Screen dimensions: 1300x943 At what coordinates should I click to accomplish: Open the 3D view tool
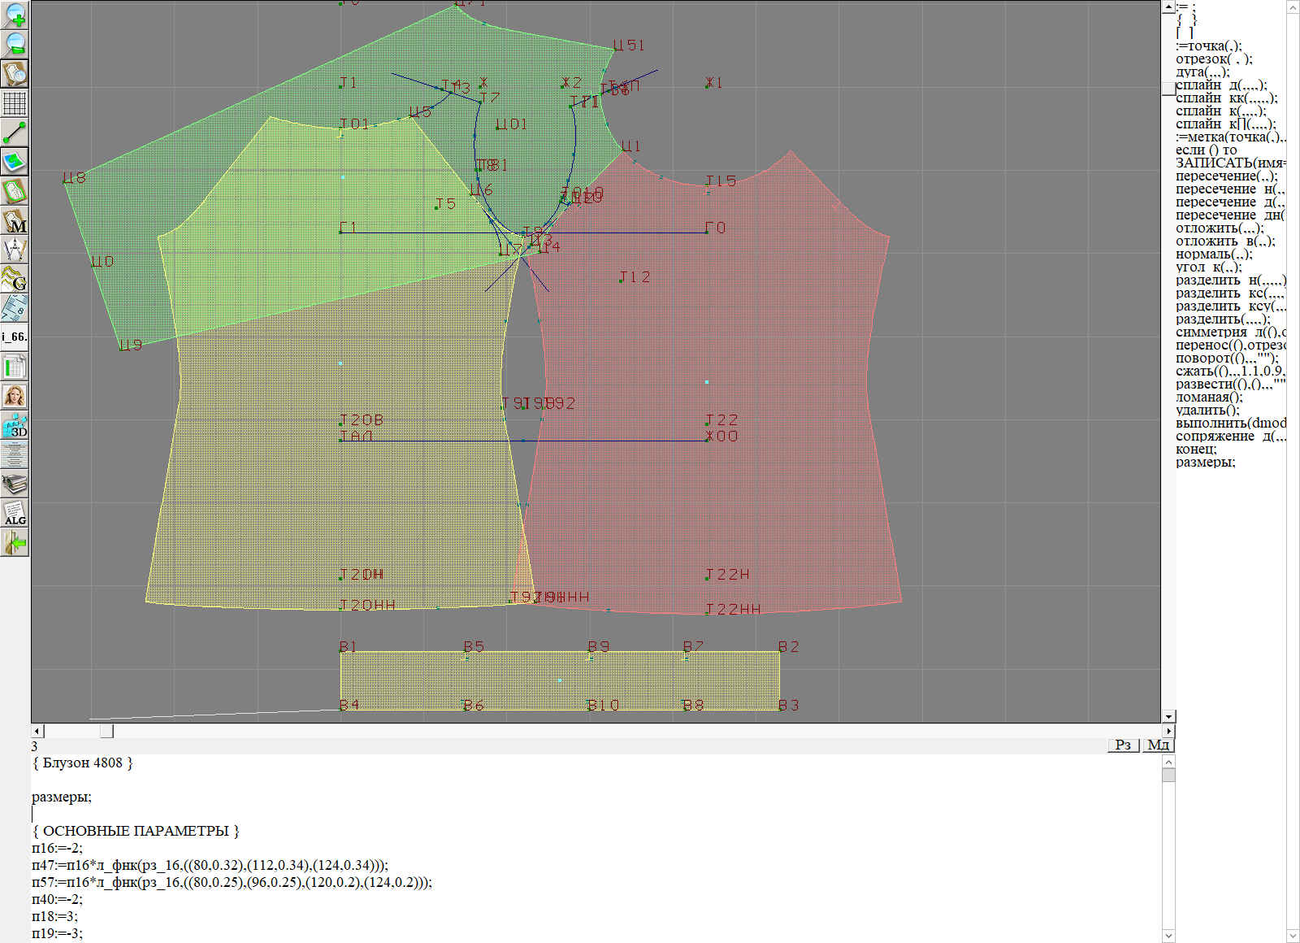point(15,425)
